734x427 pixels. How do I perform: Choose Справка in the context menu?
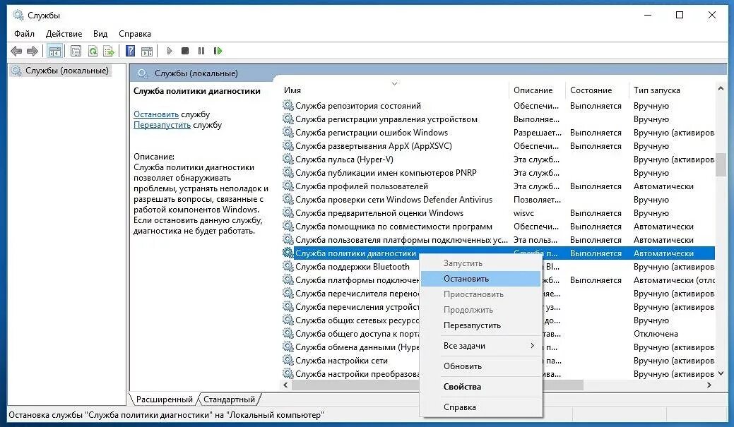point(481,407)
